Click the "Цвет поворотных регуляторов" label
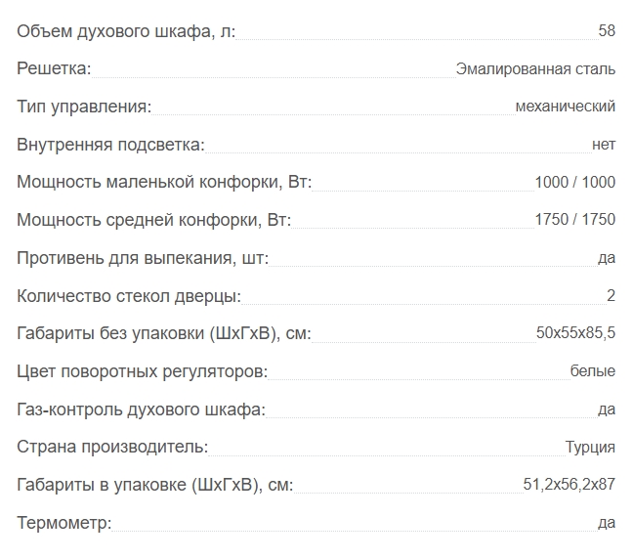Viewport: 633px width, 560px height. click(x=143, y=371)
